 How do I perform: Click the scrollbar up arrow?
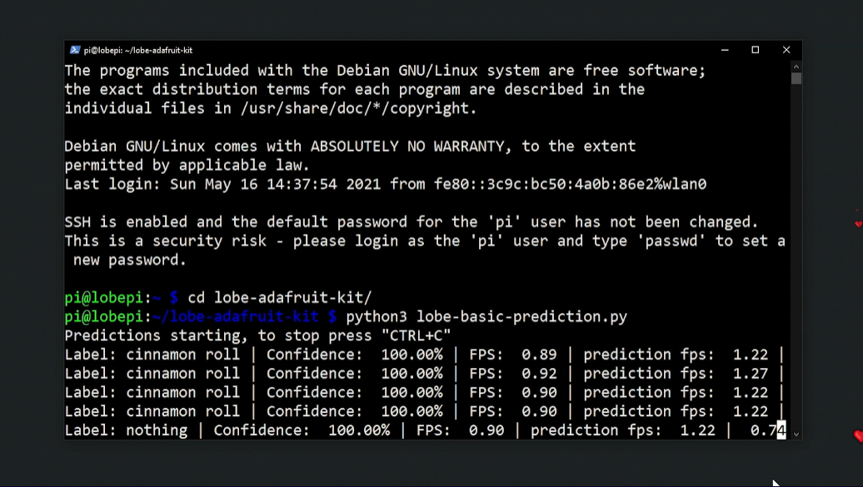point(796,67)
